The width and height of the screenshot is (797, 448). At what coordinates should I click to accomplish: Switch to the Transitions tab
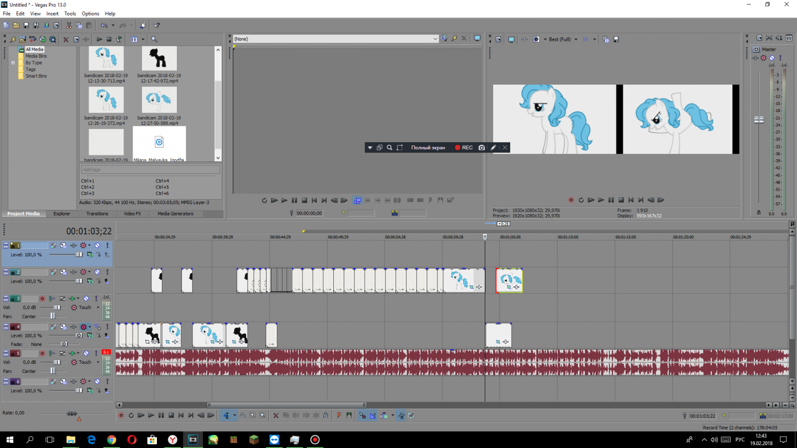[97, 214]
